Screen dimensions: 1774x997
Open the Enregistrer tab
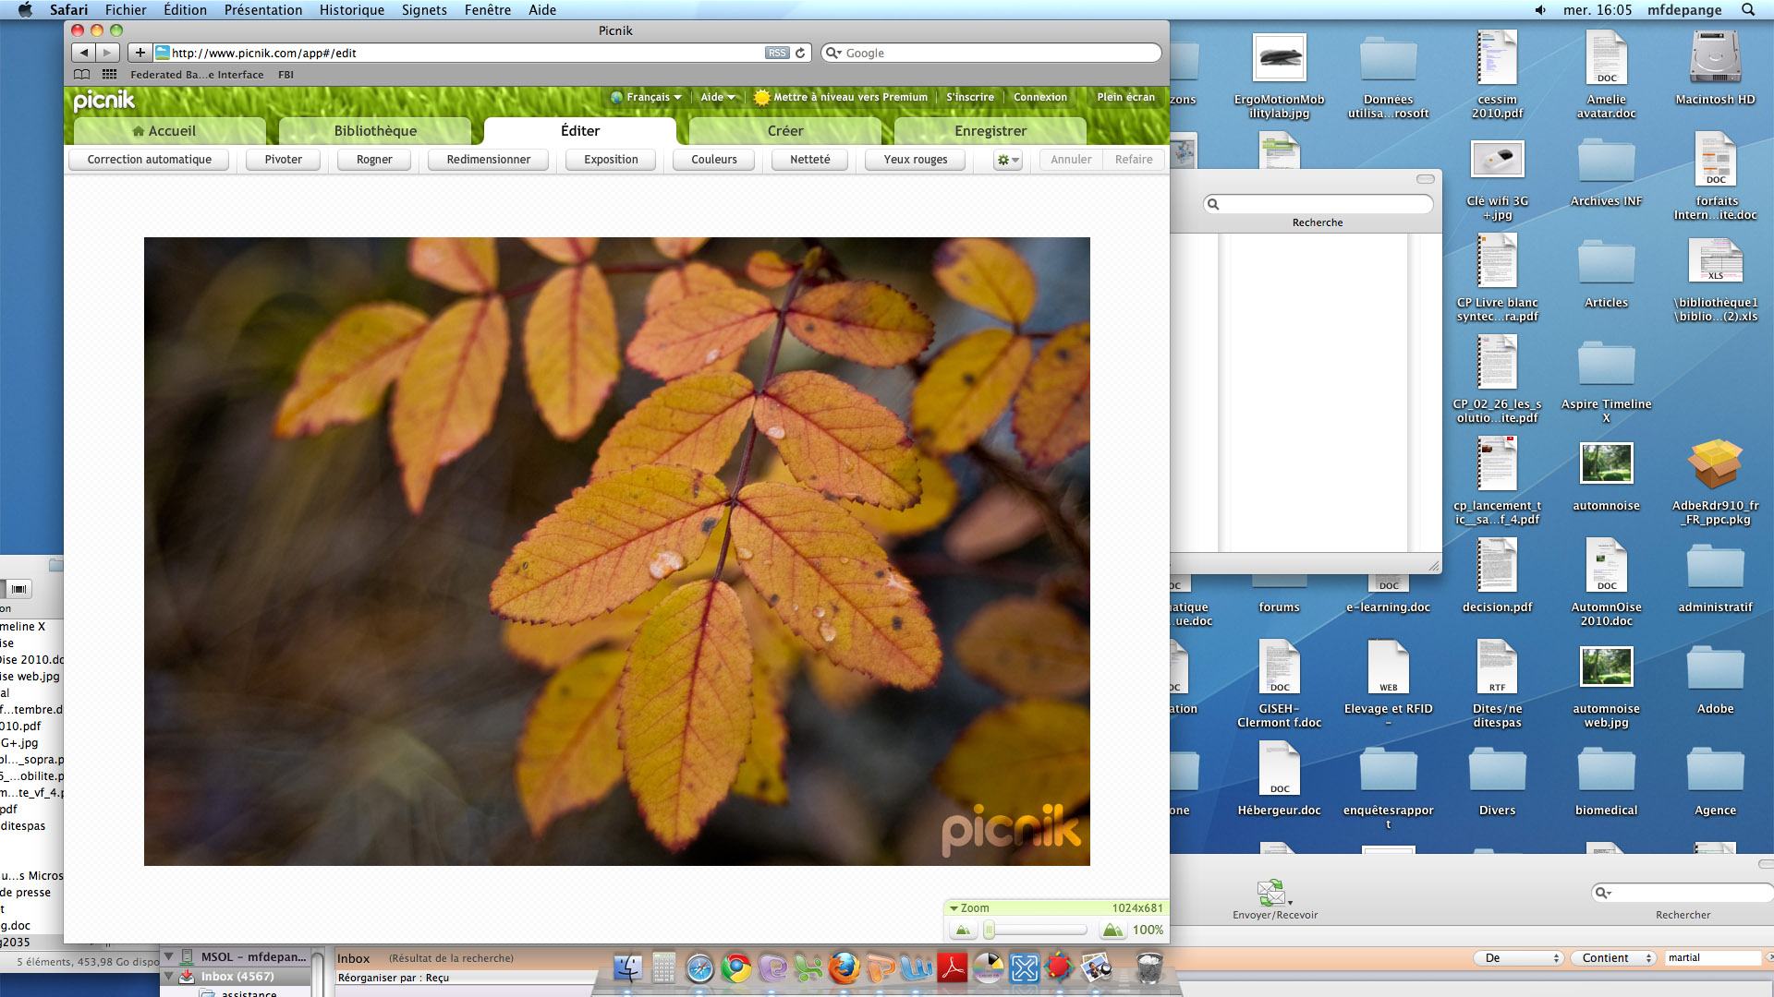[x=990, y=131]
